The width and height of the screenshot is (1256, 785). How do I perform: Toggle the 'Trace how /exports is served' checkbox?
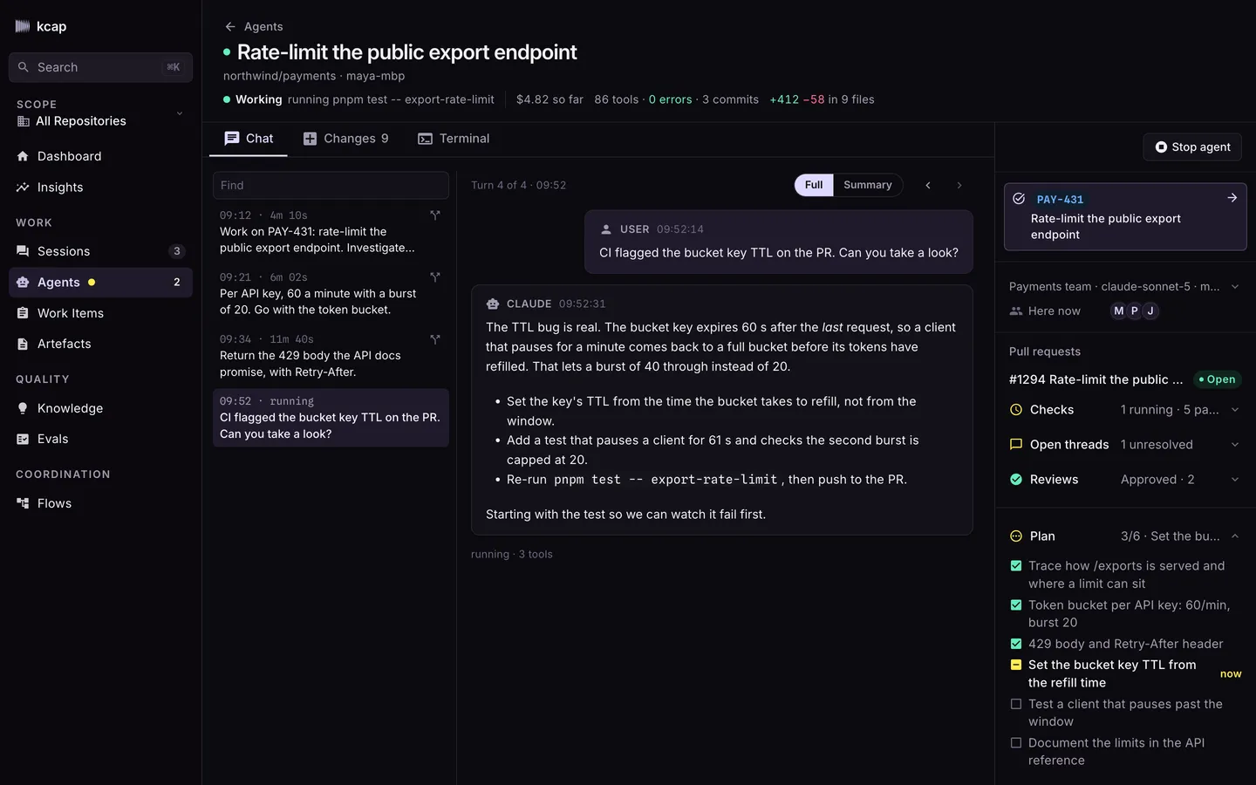(x=1016, y=566)
